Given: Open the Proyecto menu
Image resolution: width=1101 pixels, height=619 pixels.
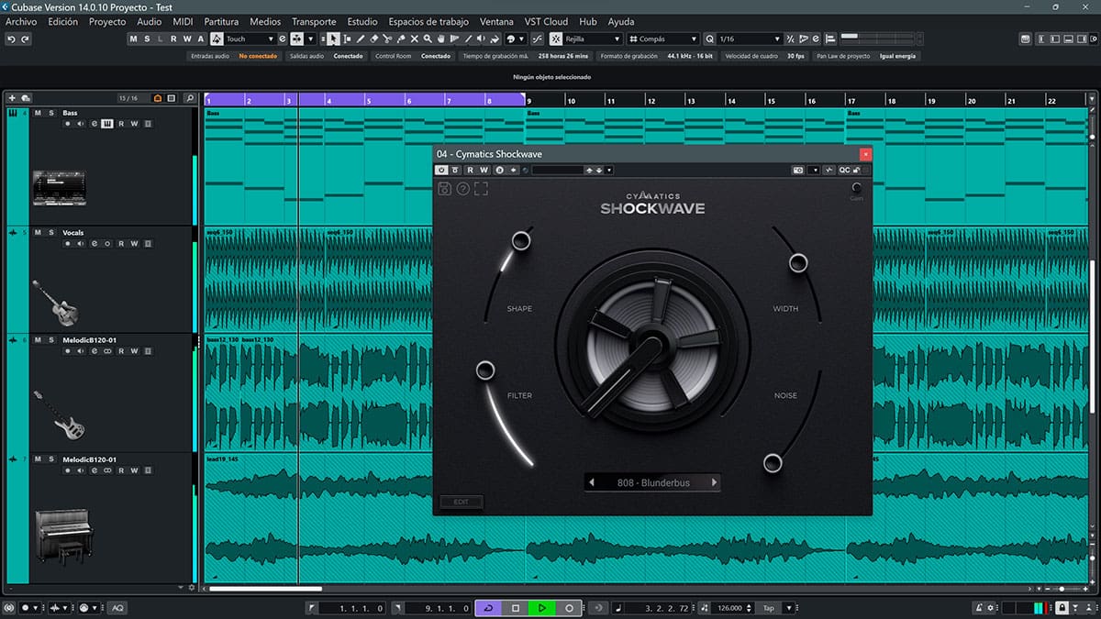Looking at the screenshot, I should pyautogui.click(x=107, y=21).
